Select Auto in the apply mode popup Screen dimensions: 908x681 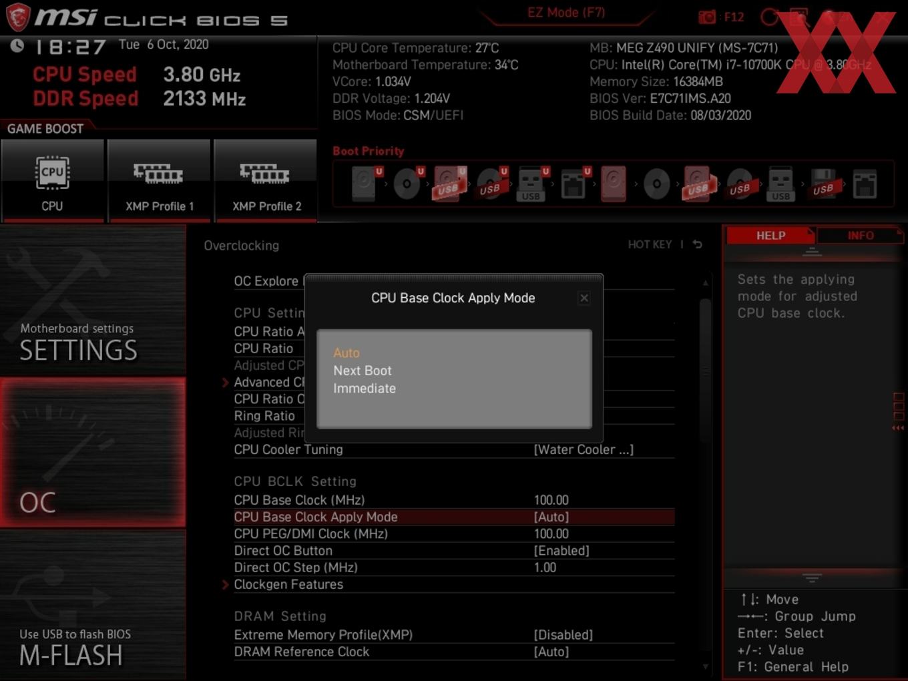tap(347, 353)
